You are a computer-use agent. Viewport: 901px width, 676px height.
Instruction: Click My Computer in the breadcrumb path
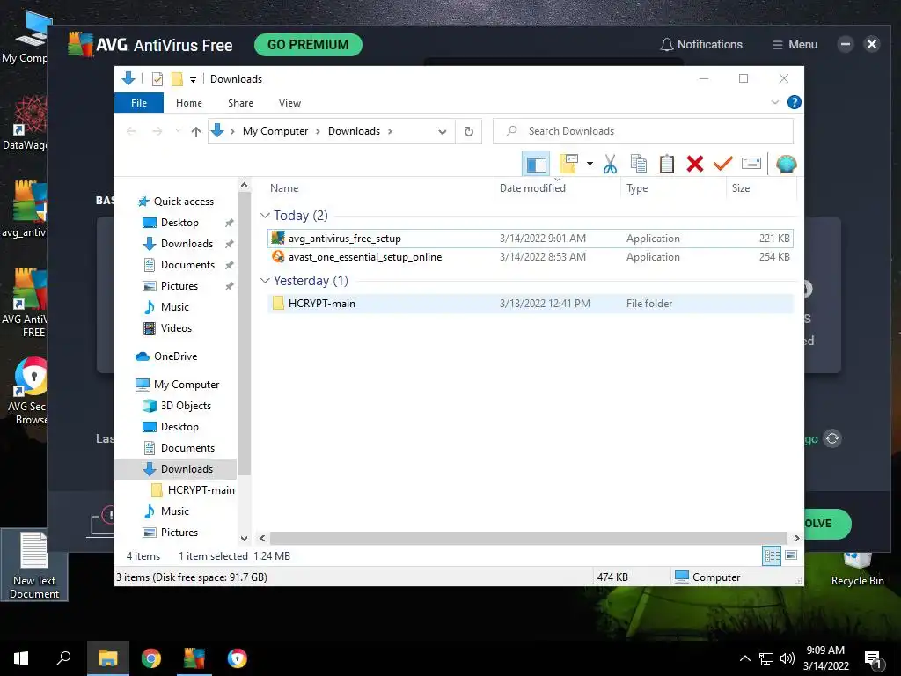coord(275,131)
